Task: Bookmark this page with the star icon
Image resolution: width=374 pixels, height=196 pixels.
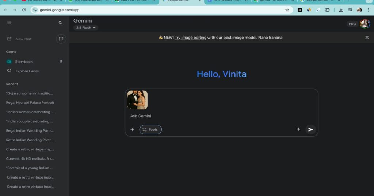Action: [287, 10]
